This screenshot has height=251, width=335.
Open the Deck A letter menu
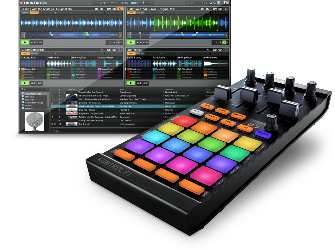[x=119, y=9]
